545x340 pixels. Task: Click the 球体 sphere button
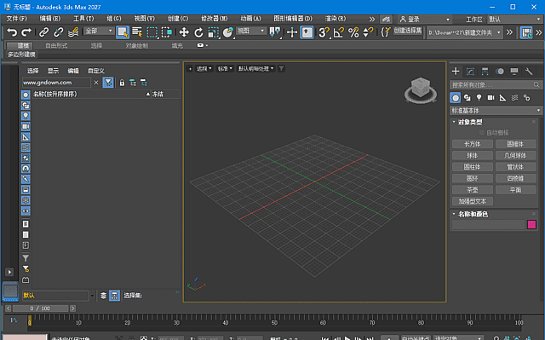pyautogui.click(x=473, y=155)
